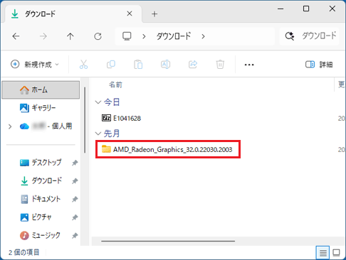
Task: Select ホーム in the navigation pane
Action: [x=41, y=90]
